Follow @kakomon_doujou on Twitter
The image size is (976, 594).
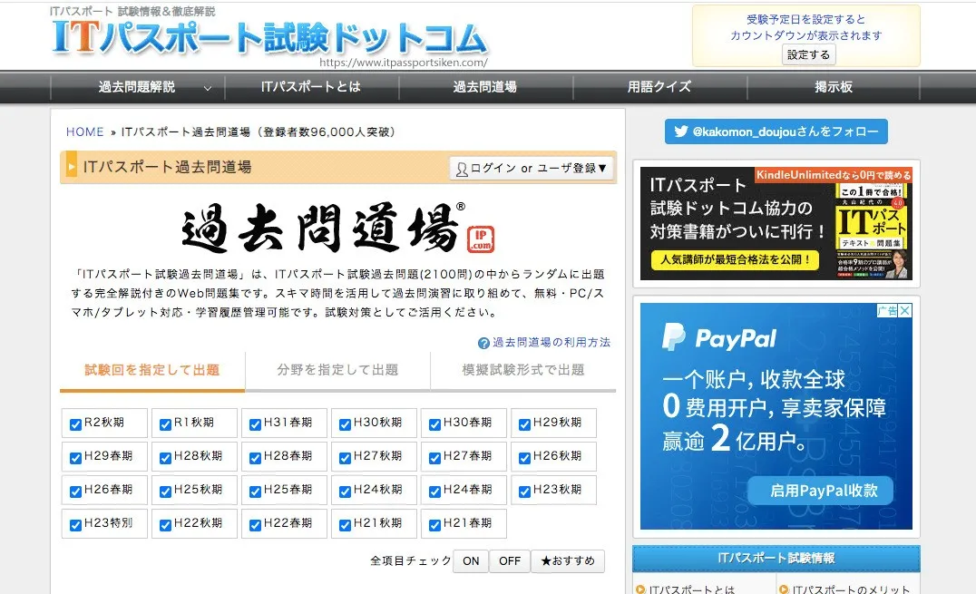[x=776, y=131]
